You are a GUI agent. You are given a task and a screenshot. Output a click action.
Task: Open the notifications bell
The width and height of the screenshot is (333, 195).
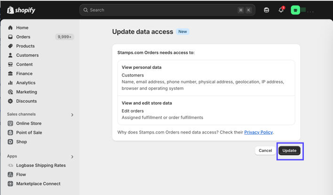(281, 10)
